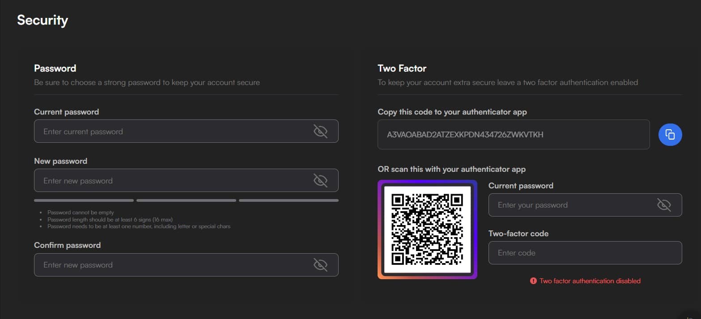
Task: Reveal the Confirm password field text
Action: pyautogui.click(x=320, y=265)
